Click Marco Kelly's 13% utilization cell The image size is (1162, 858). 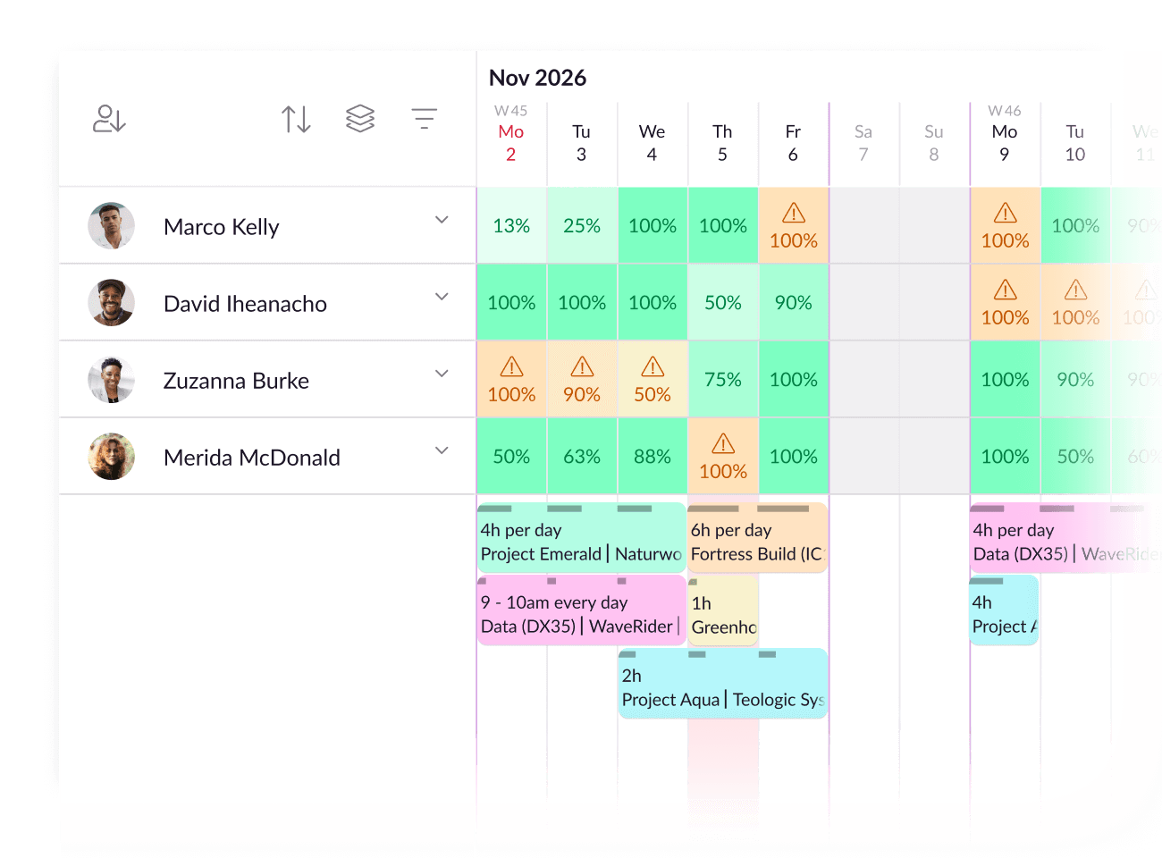(x=511, y=226)
